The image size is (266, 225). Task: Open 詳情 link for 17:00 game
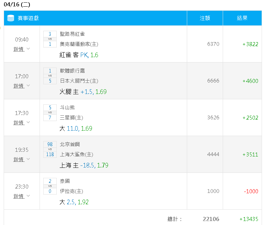(19, 86)
